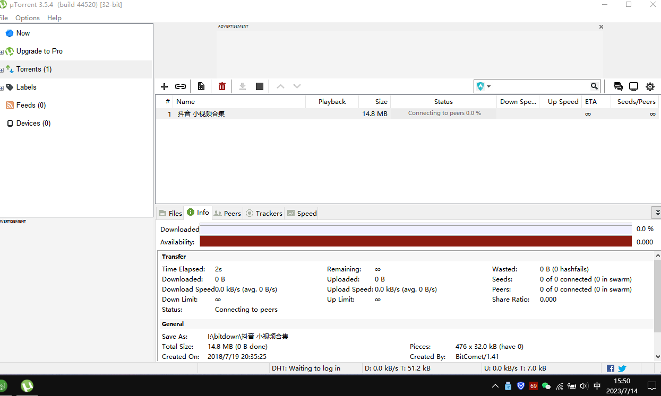
Task: Sort by ETA column header
Action: pos(596,101)
